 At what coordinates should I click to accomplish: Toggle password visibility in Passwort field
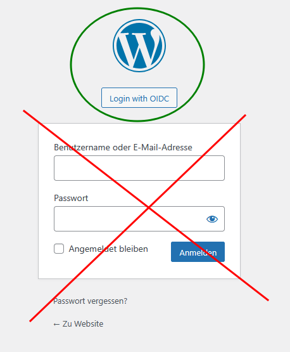(212, 219)
